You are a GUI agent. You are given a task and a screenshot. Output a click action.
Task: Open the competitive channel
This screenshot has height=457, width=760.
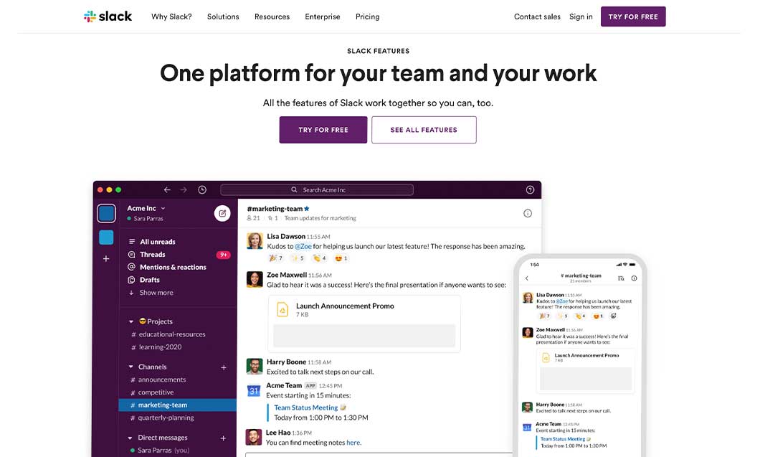coord(156,392)
